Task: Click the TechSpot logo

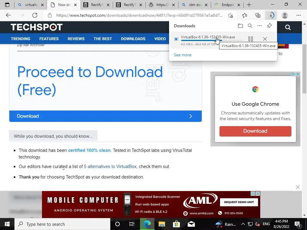Action: click(37, 27)
